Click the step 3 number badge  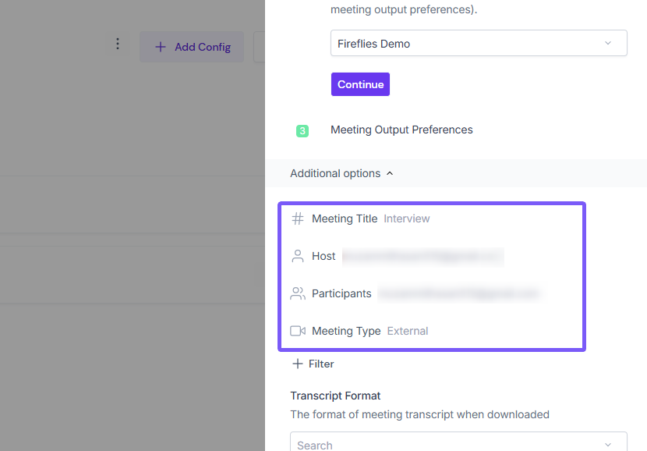(x=302, y=131)
